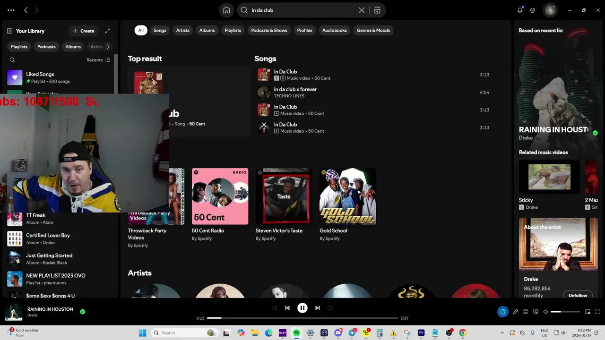
Task: Go to Spotify Home
Action: tap(226, 10)
